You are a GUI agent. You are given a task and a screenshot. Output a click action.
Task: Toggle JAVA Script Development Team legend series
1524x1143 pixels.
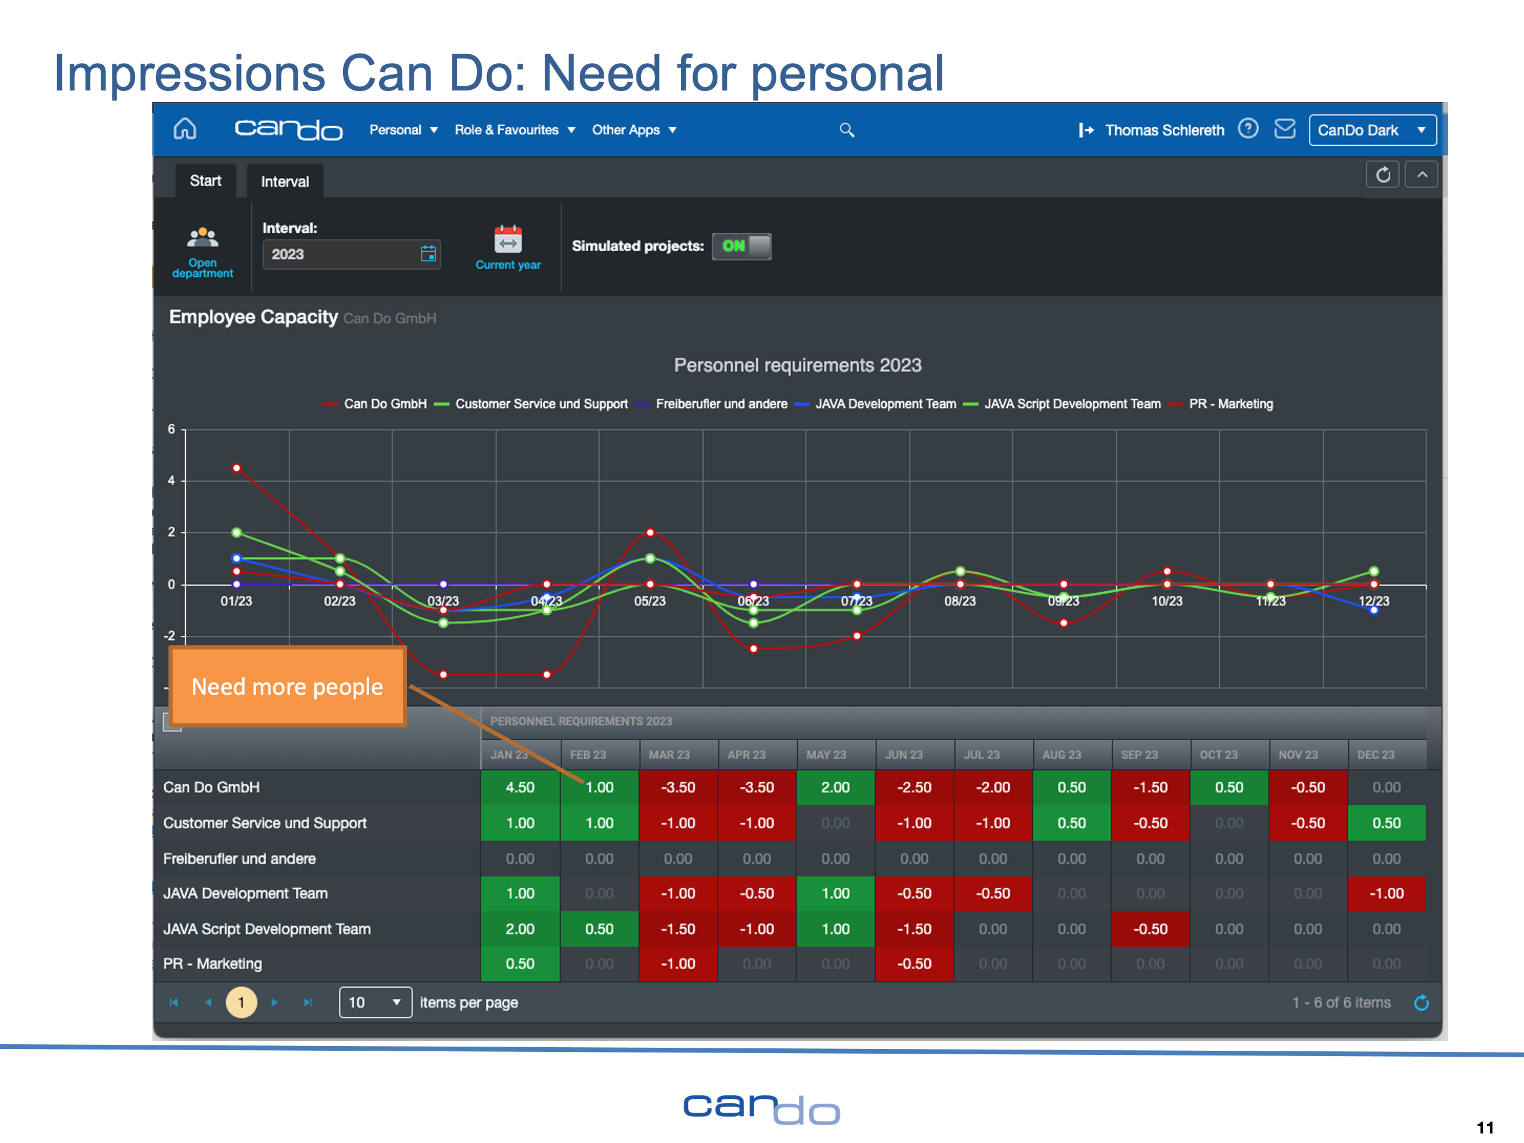click(x=1063, y=404)
